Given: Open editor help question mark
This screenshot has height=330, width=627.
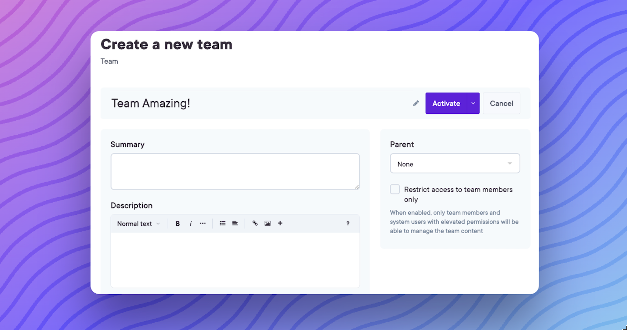Looking at the screenshot, I should [x=348, y=224].
